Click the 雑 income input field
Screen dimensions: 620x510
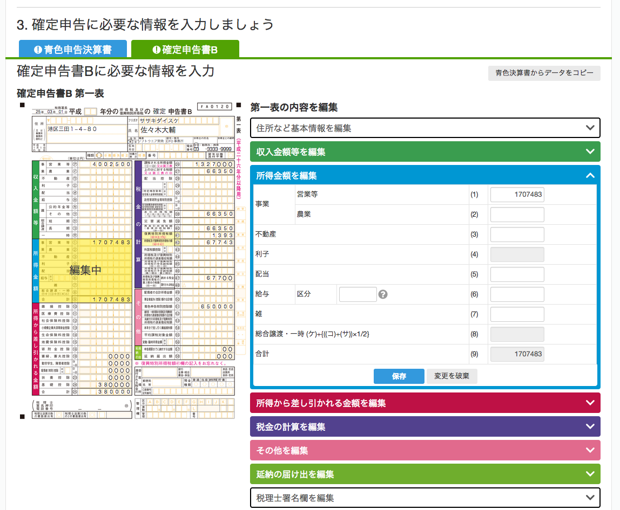click(517, 314)
